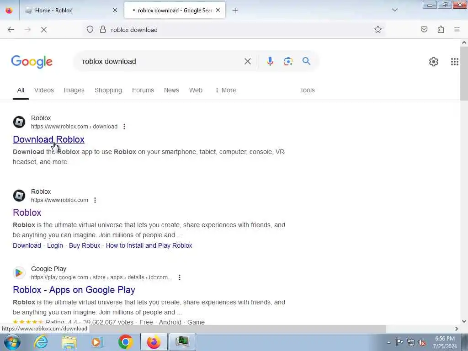Screen dimensions: 468x351
Task: Select the Forums search tab
Action: click(x=143, y=90)
